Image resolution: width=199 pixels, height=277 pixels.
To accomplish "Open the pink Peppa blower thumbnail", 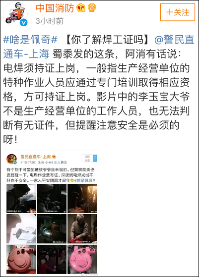I will [82, 259].
